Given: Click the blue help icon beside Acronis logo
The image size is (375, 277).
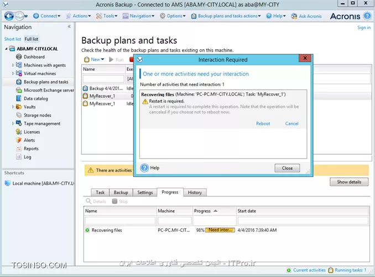Looking at the screenshot, I should (x=367, y=16).
